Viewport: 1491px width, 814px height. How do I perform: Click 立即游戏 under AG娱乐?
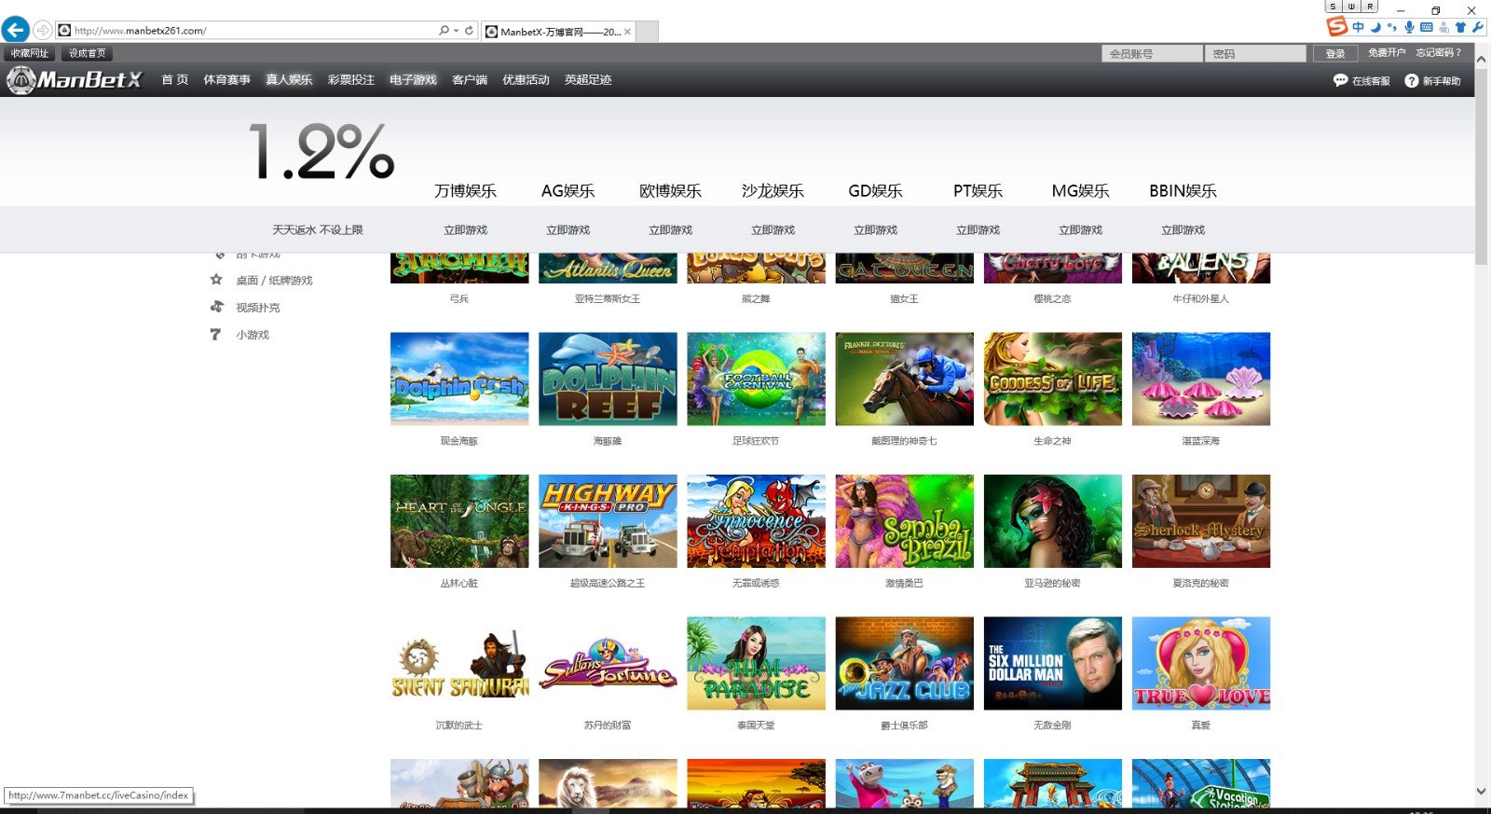(x=568, y=230)
